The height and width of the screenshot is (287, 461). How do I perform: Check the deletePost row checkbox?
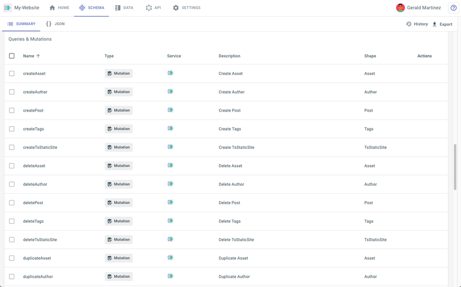(12, 203)
